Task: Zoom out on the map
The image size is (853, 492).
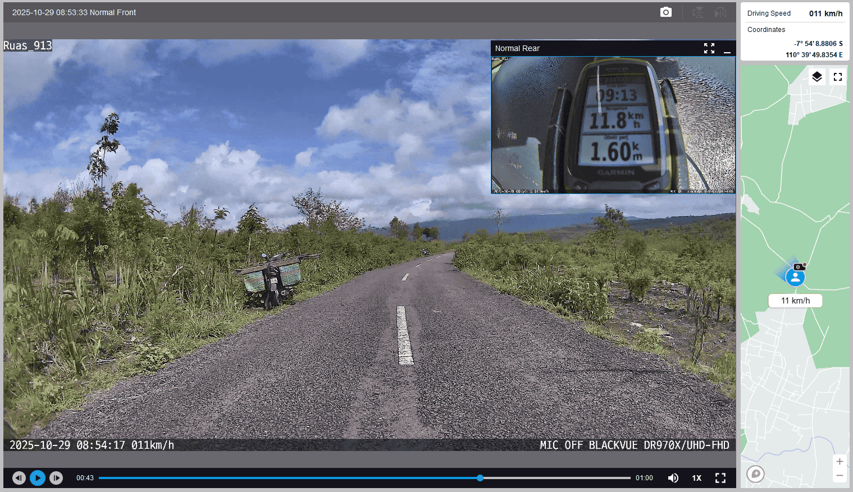Action: point(840,476)
